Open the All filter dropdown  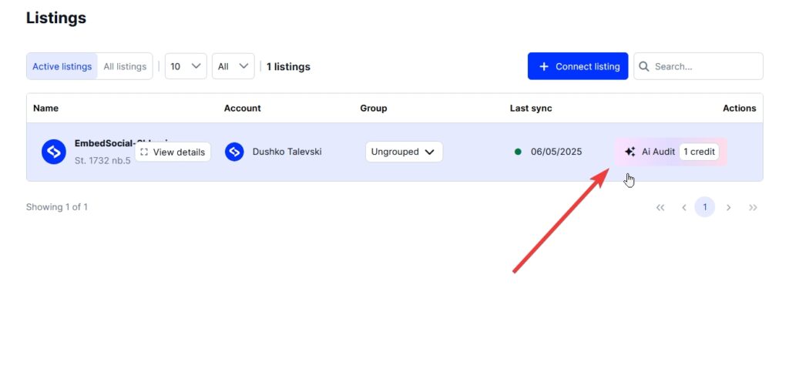tap(233, 66)
